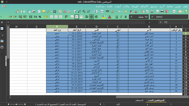Open the Paste options dropdown arrow
This screenshot has height=106, width=189.
pos(140,12)
